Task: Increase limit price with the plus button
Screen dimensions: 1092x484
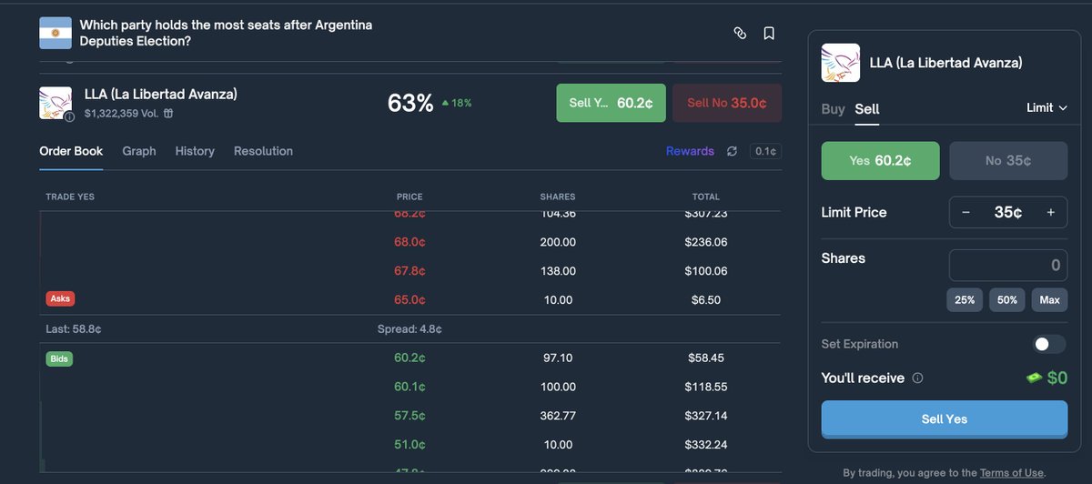Action: pos(1050,212)
